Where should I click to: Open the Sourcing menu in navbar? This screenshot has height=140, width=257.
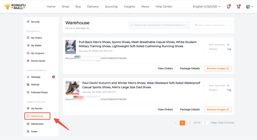pos(111,7)
